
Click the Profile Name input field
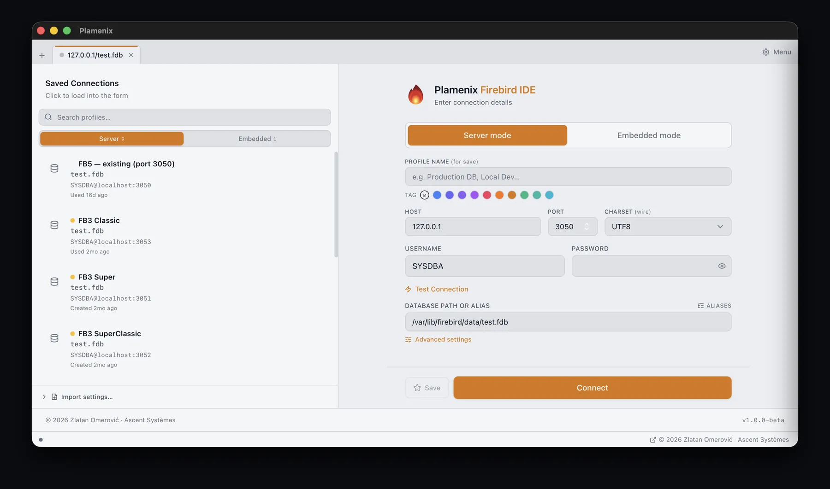point(568,177)
